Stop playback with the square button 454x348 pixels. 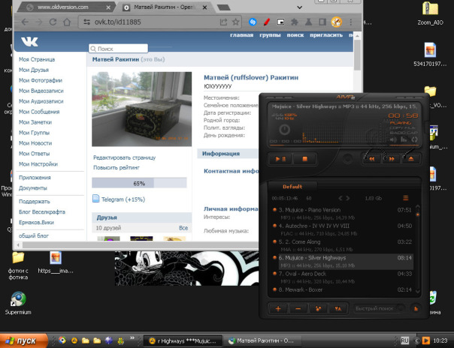point(304,159)
